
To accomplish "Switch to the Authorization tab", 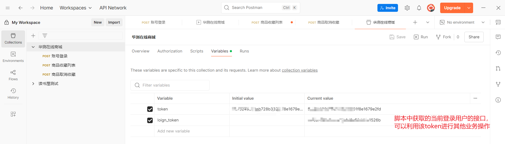I will pos(170,51).
